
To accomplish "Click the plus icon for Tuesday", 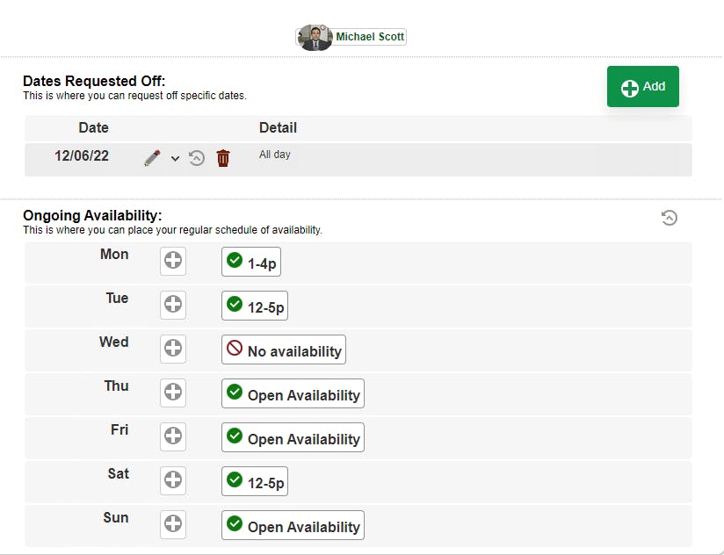I will 173,305.
